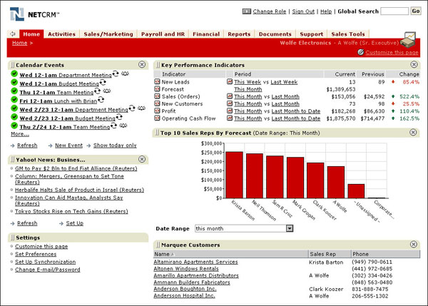Close Top 10 Sales Reps portlet
428x306 pixels.
(413, 133)
